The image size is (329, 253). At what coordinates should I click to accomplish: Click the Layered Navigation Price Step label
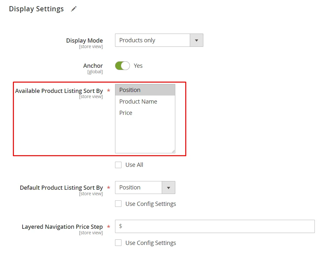click(62, 227)
